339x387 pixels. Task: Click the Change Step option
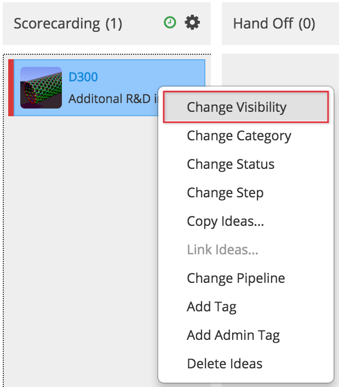point(225,193)
